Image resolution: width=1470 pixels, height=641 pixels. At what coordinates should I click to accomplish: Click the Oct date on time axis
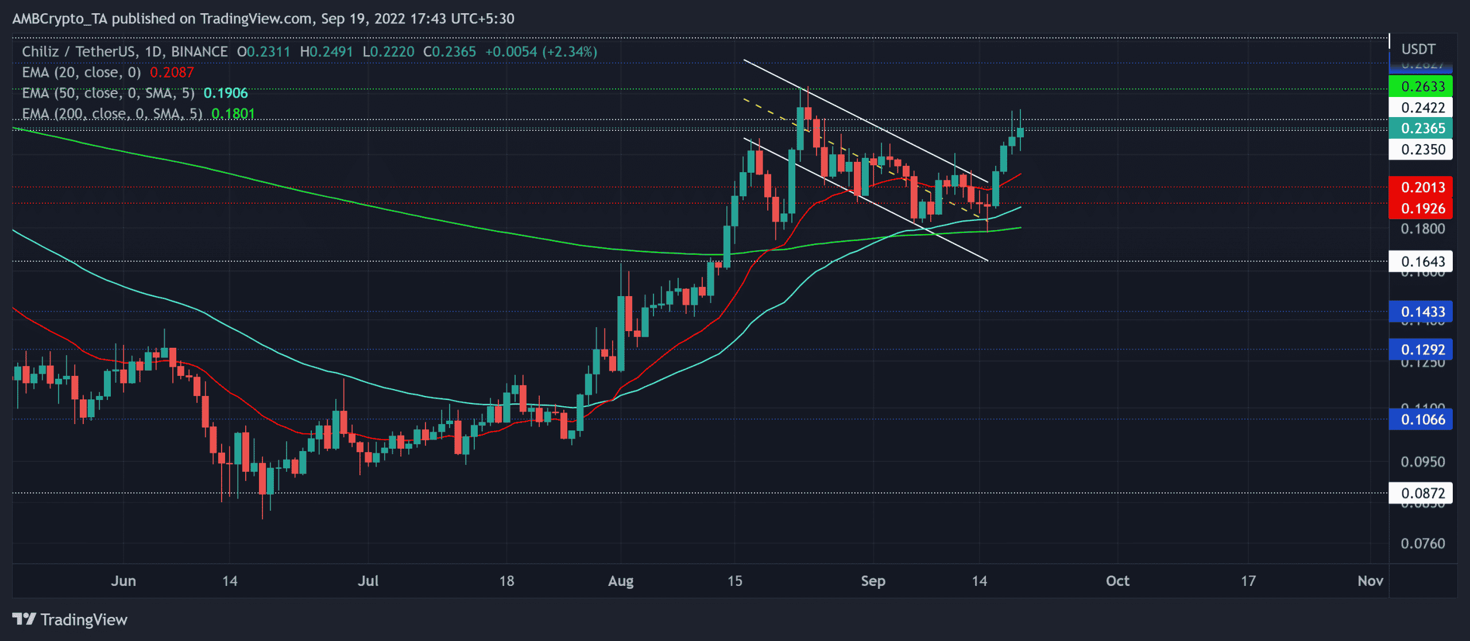coord(1117,581)
